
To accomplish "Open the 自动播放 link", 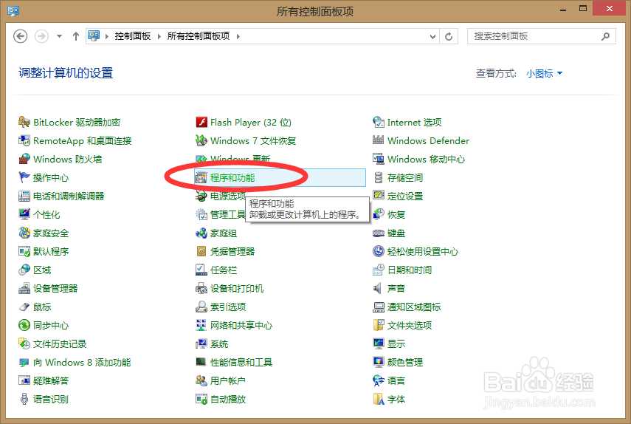I will (x=228, y=399).
